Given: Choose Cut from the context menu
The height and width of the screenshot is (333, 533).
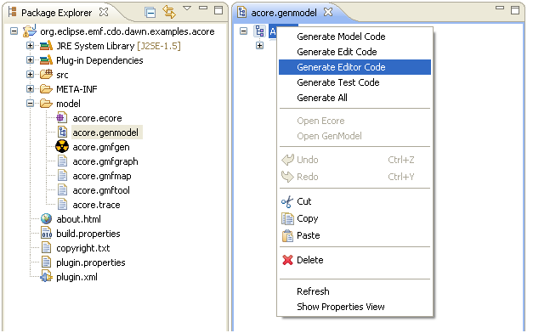Looking at the screenshot, I should [x=354, y=201].
